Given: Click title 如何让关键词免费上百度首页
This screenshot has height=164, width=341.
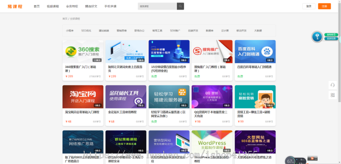Looking at the screenshot, I should 125,69.
